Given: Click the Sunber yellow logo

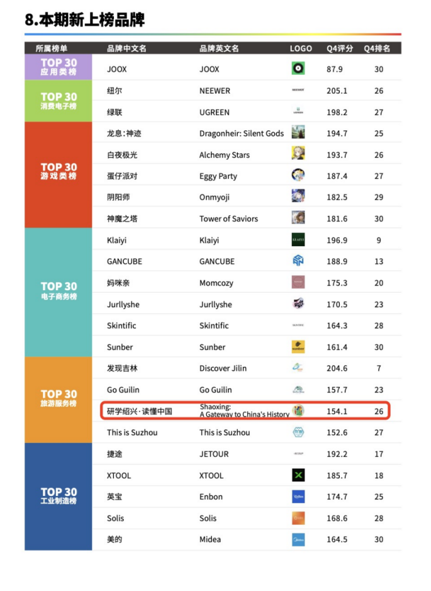Looking at the screenshot, I should (x=298, y=347).
